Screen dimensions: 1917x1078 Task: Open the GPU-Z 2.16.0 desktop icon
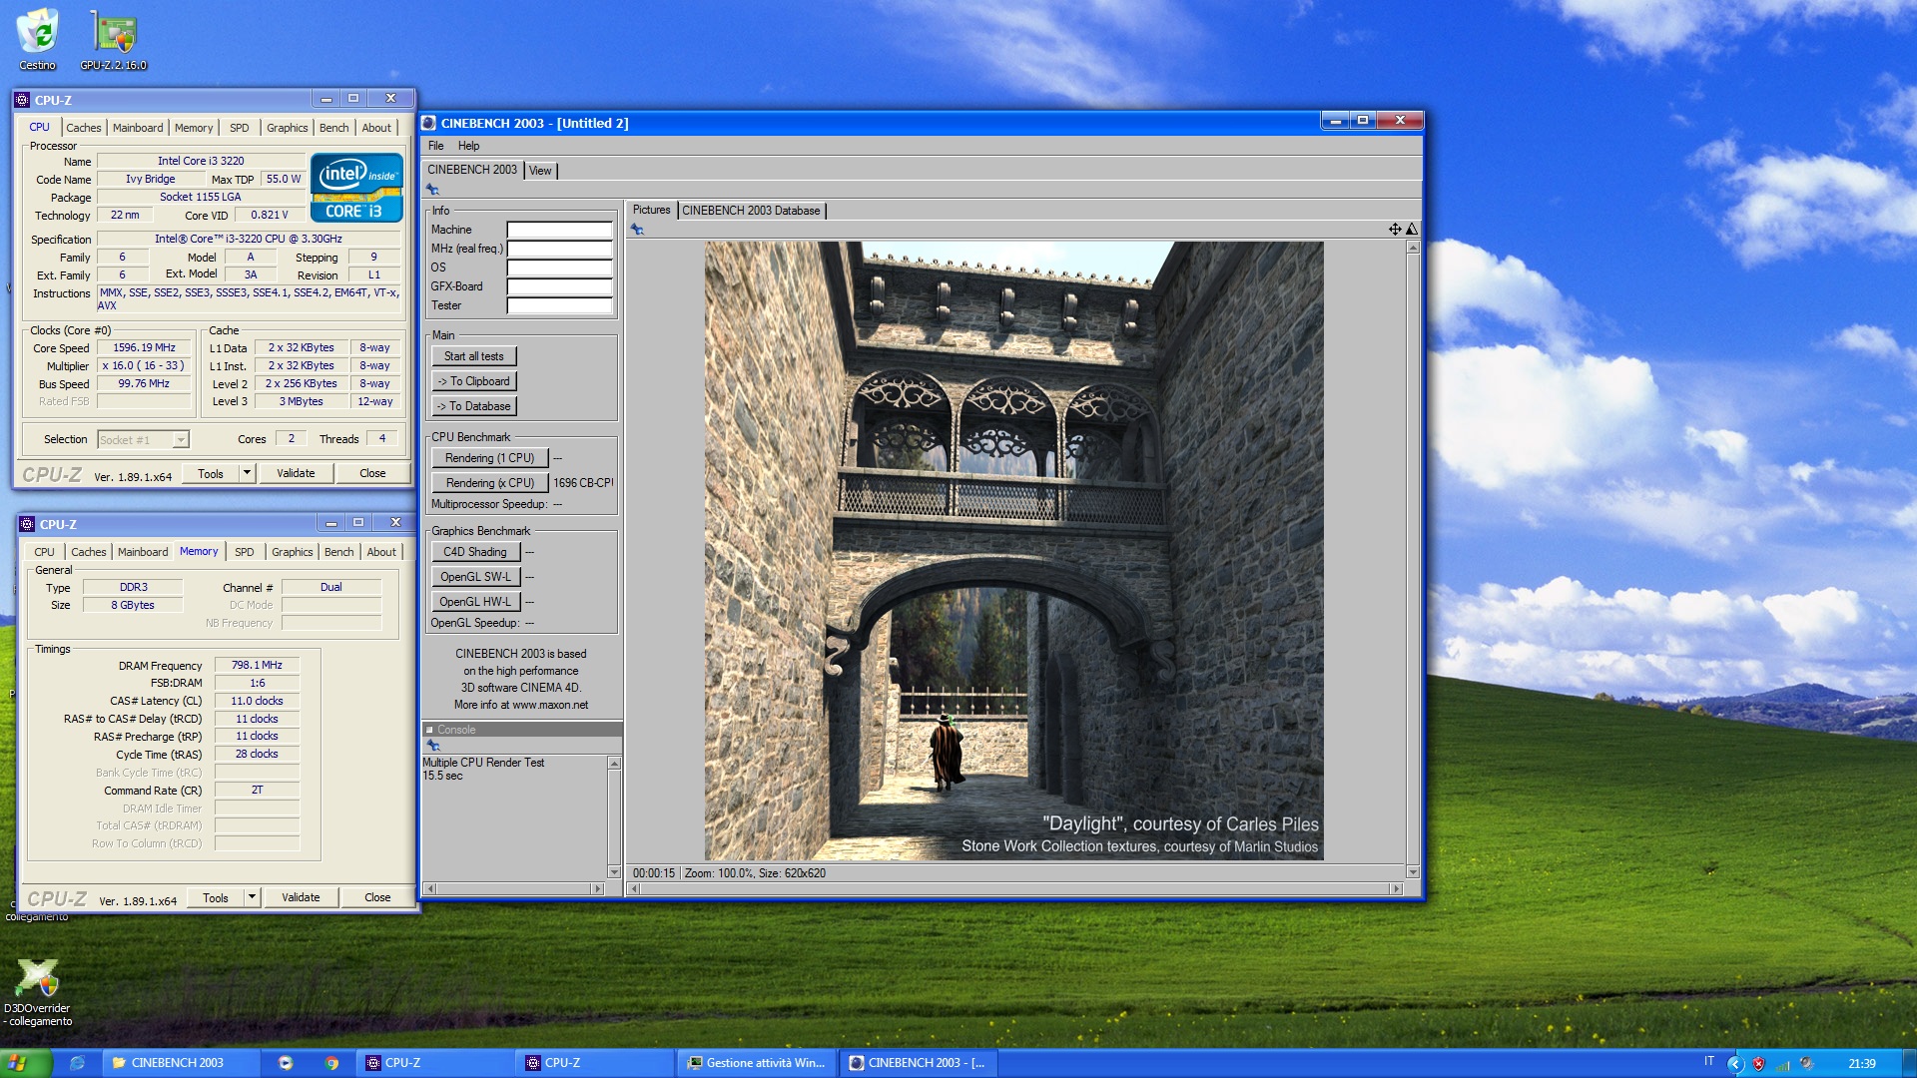pyautogui.click(x=114, y=40)
